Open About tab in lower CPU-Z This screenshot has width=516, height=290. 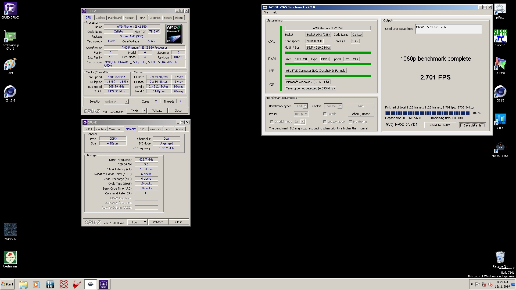pyautogui.click(x=180, y=129)
